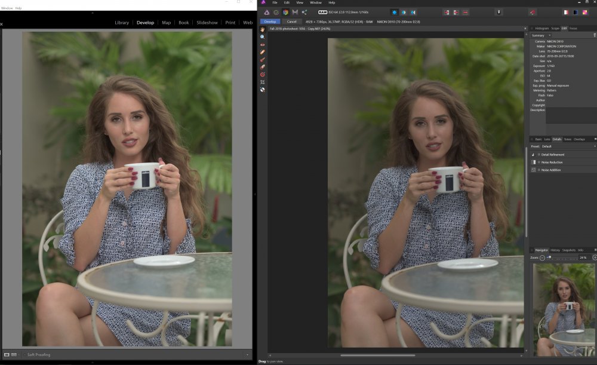Switch to the Tones tab
Screen dimensions: 597x365
click(567, 139)
